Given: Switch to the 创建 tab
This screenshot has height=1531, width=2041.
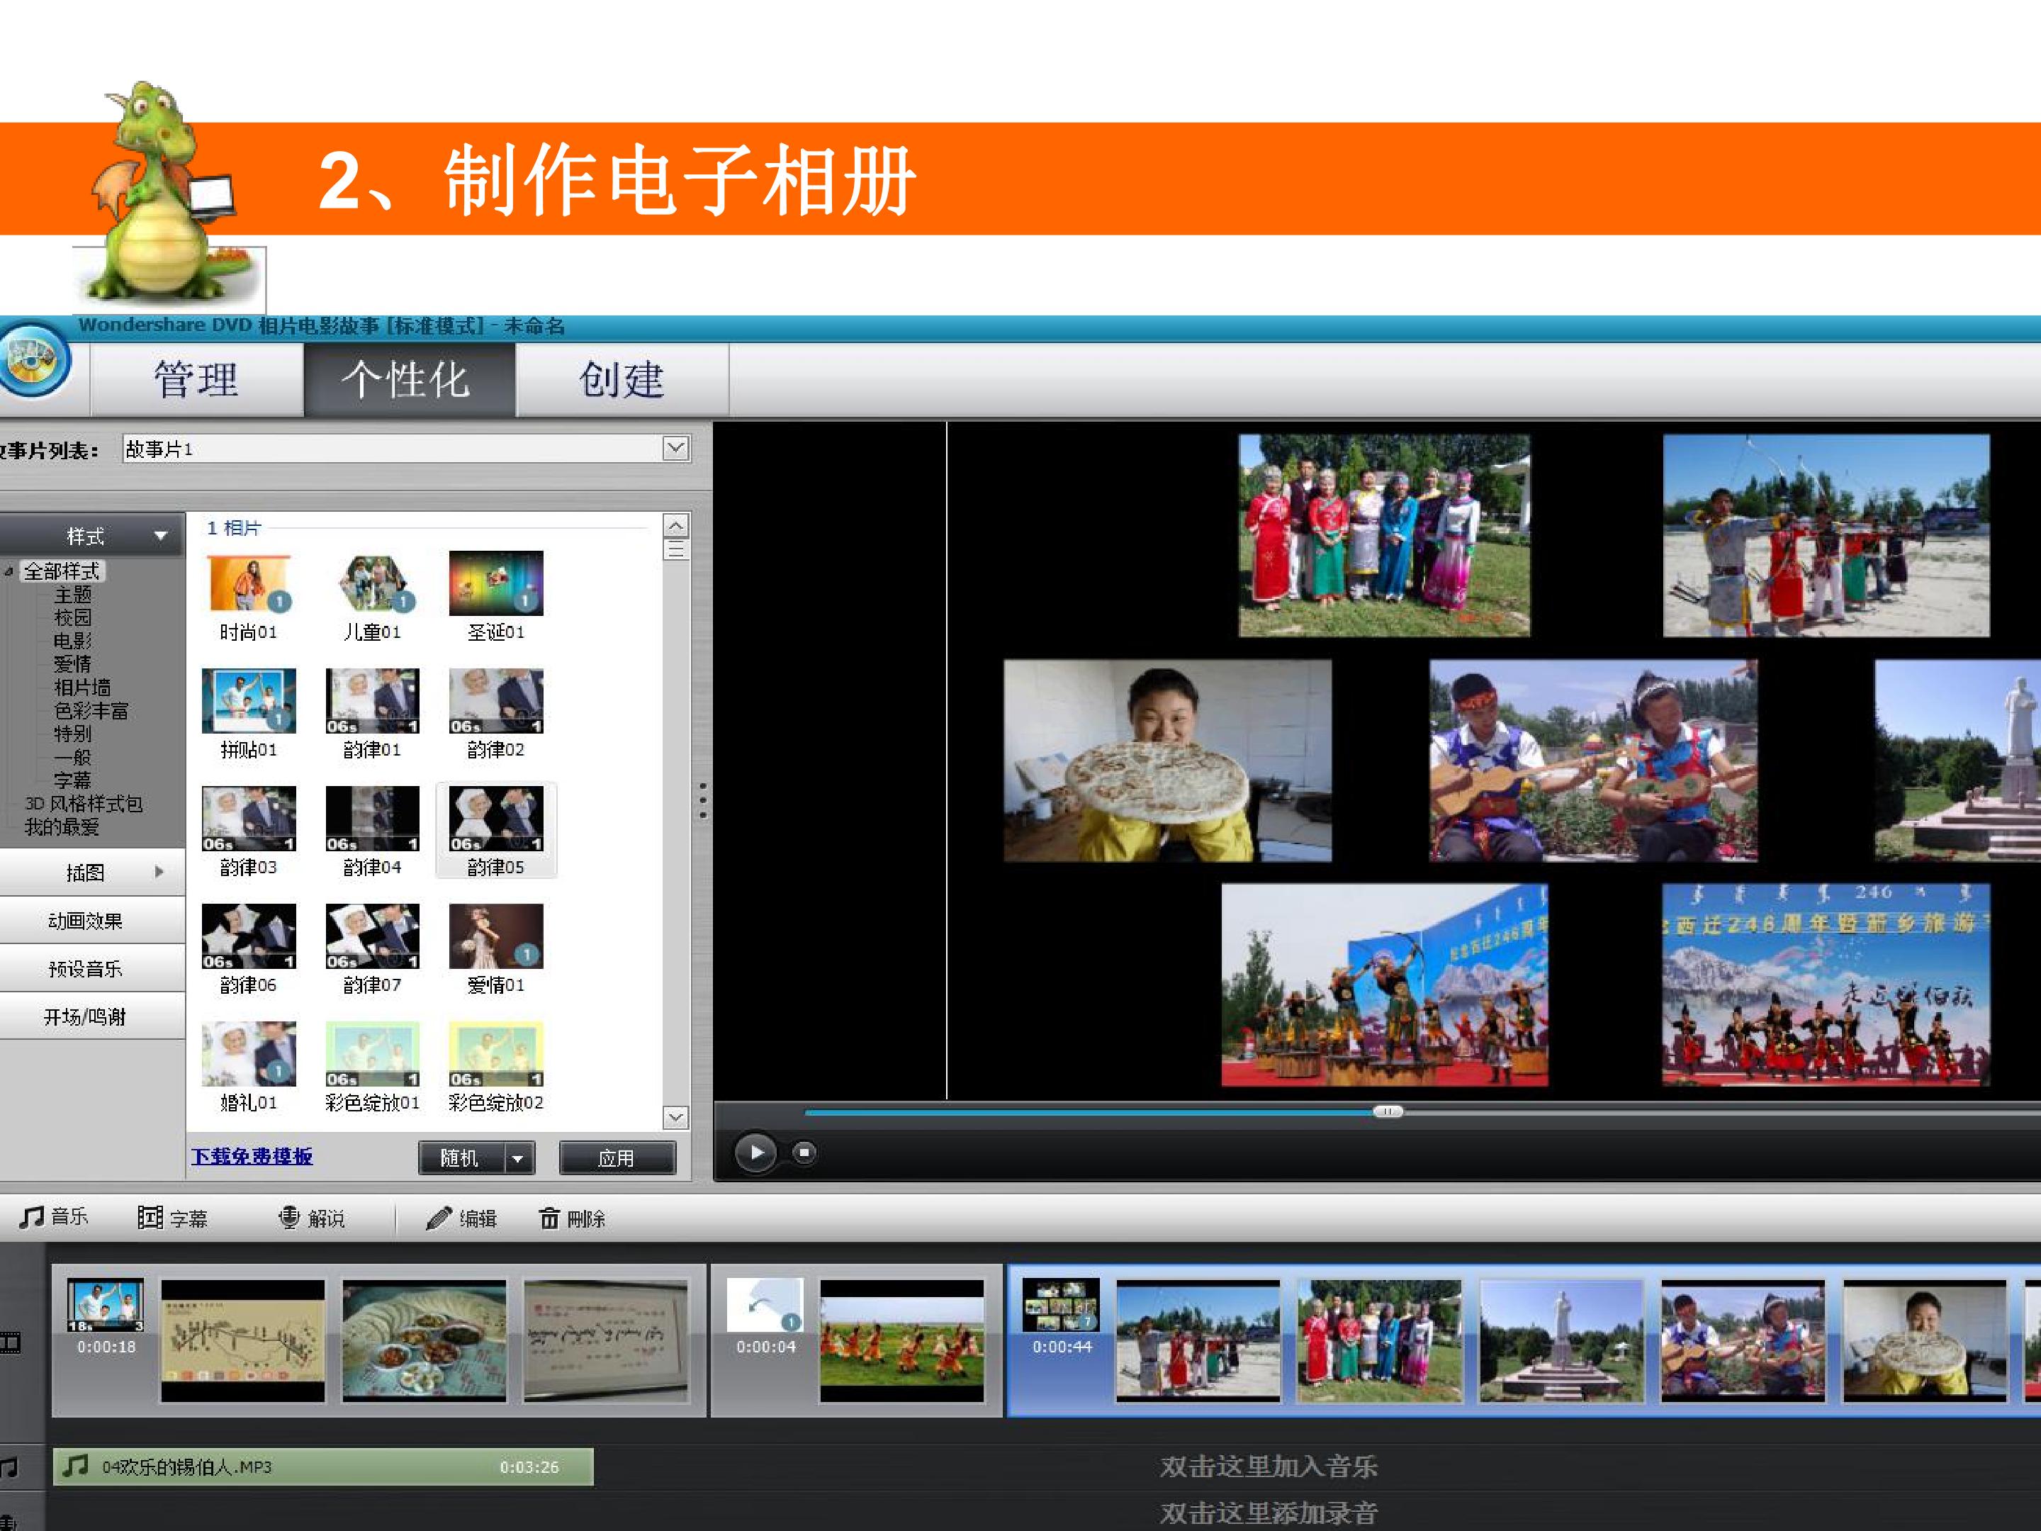Looking at the screenshot, I should pyautogui.click(x=622, y=380).
